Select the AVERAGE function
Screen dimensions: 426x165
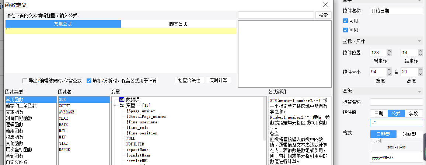click(x=84, y=112)
